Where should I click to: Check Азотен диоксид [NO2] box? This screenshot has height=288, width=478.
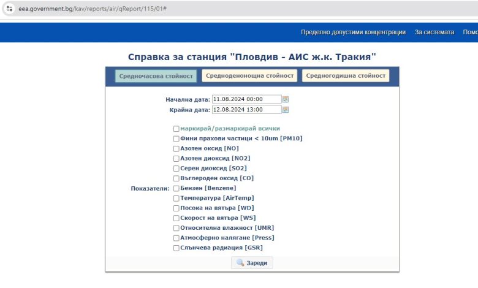176,159
